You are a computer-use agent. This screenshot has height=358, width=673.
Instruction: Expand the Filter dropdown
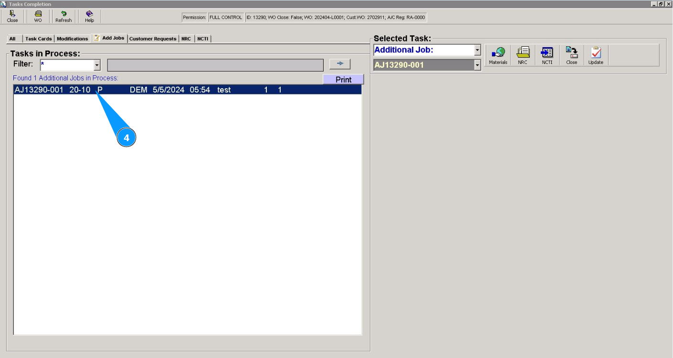(x=97, y=65)
